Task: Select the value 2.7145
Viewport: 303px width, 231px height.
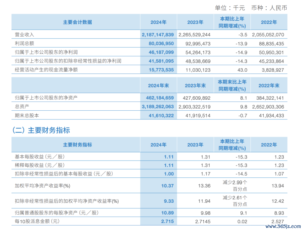Action: tap(203, 221)
